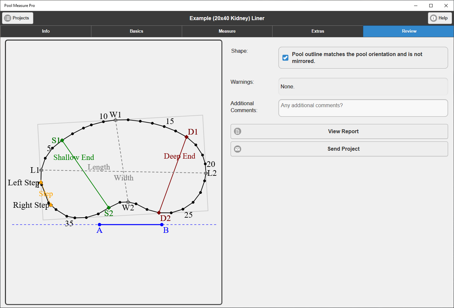Click the Help info icon
This screenshot has width=454, height=308.
tap(434, 18)
